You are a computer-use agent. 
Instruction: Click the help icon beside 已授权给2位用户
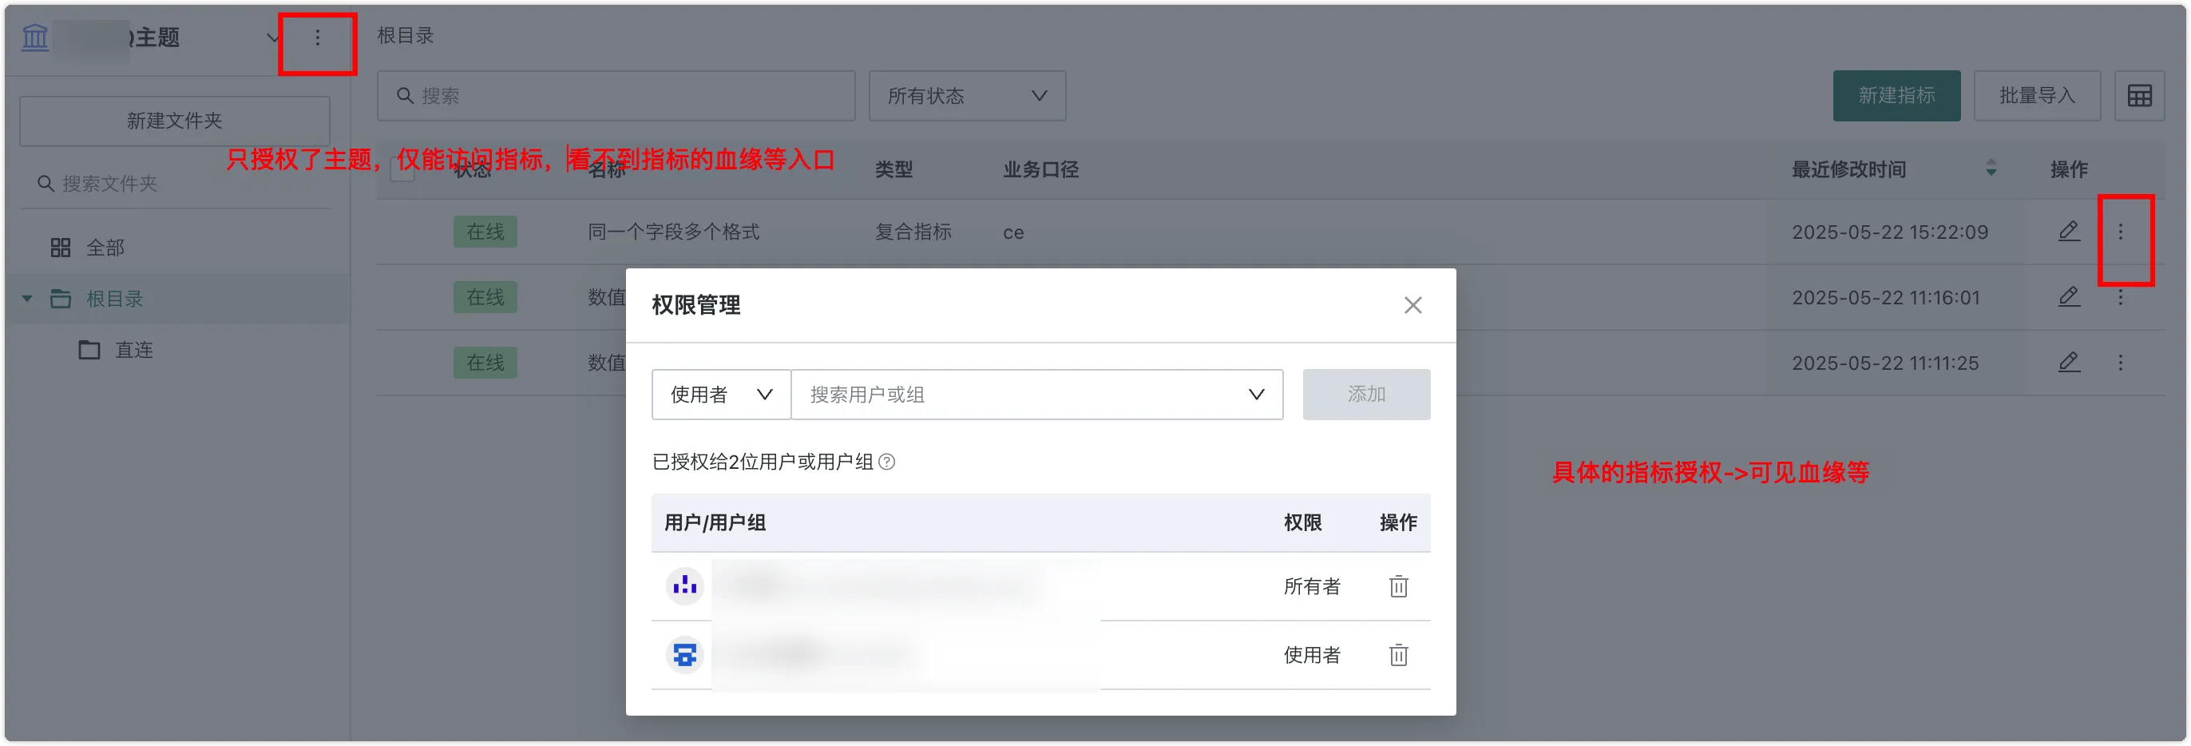tap(886, 462)
